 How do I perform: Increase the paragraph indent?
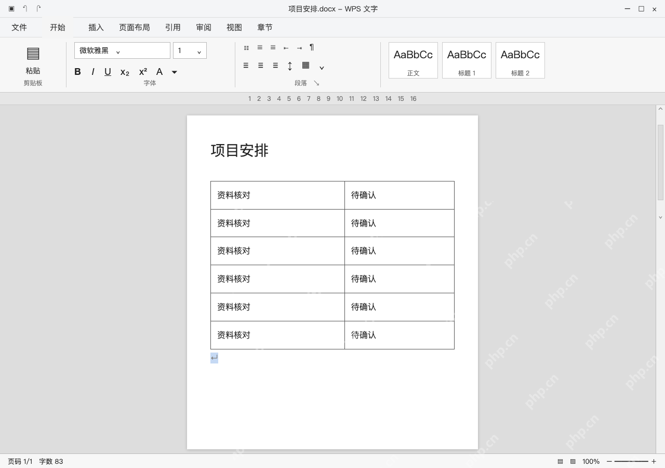pyautogui.click(x=299, y=48)
